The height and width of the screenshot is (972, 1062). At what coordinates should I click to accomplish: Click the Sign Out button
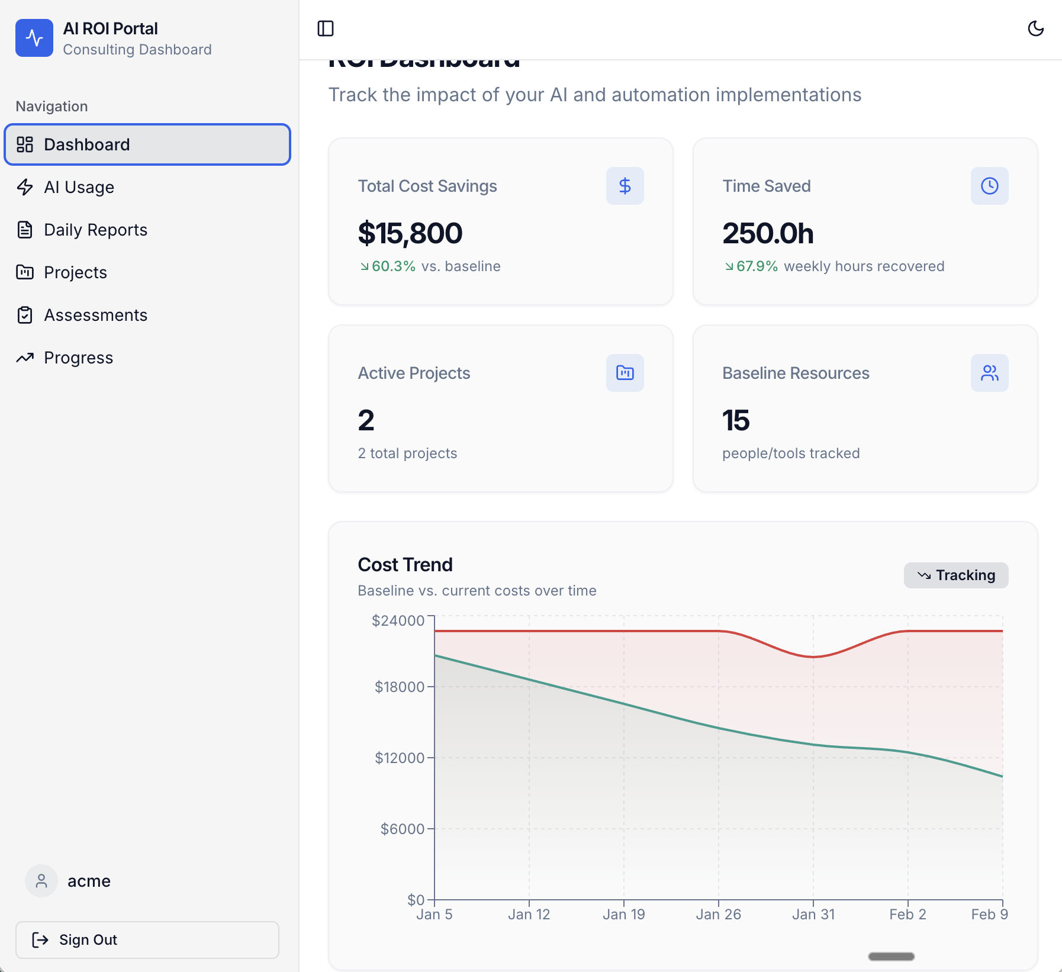pos(147,940)
